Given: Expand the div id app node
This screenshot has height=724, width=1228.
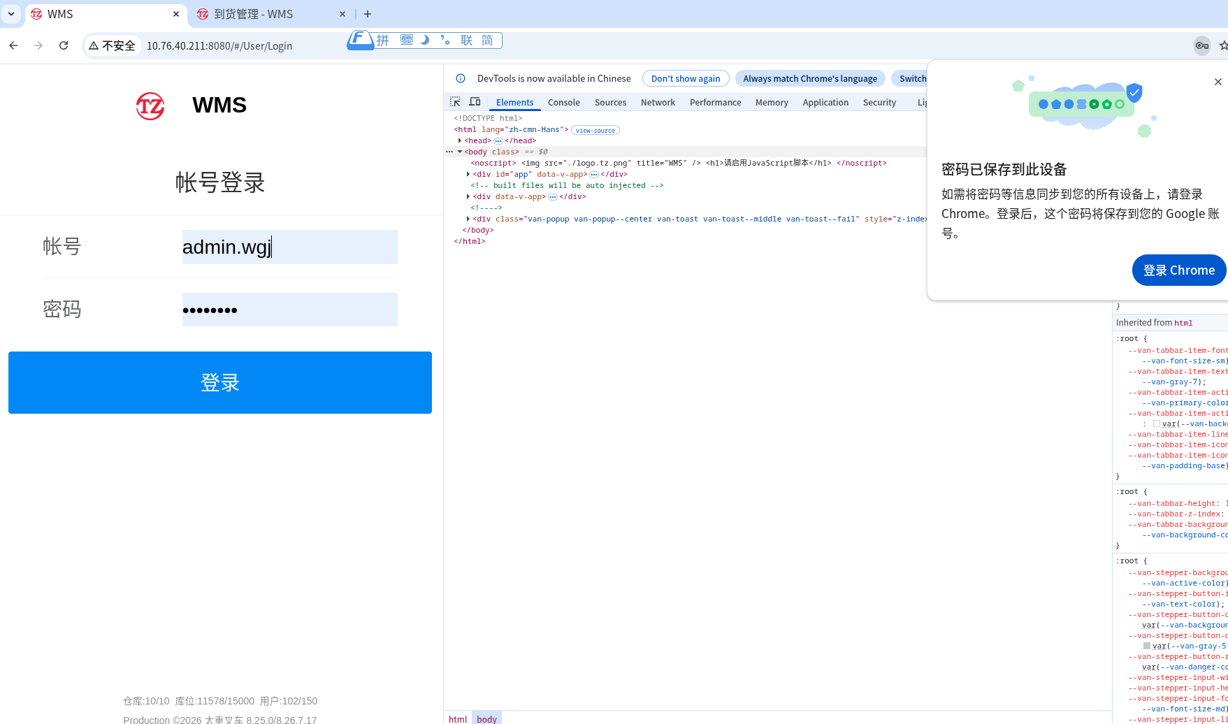Looking at the screenshot, I should click(468, 174).
